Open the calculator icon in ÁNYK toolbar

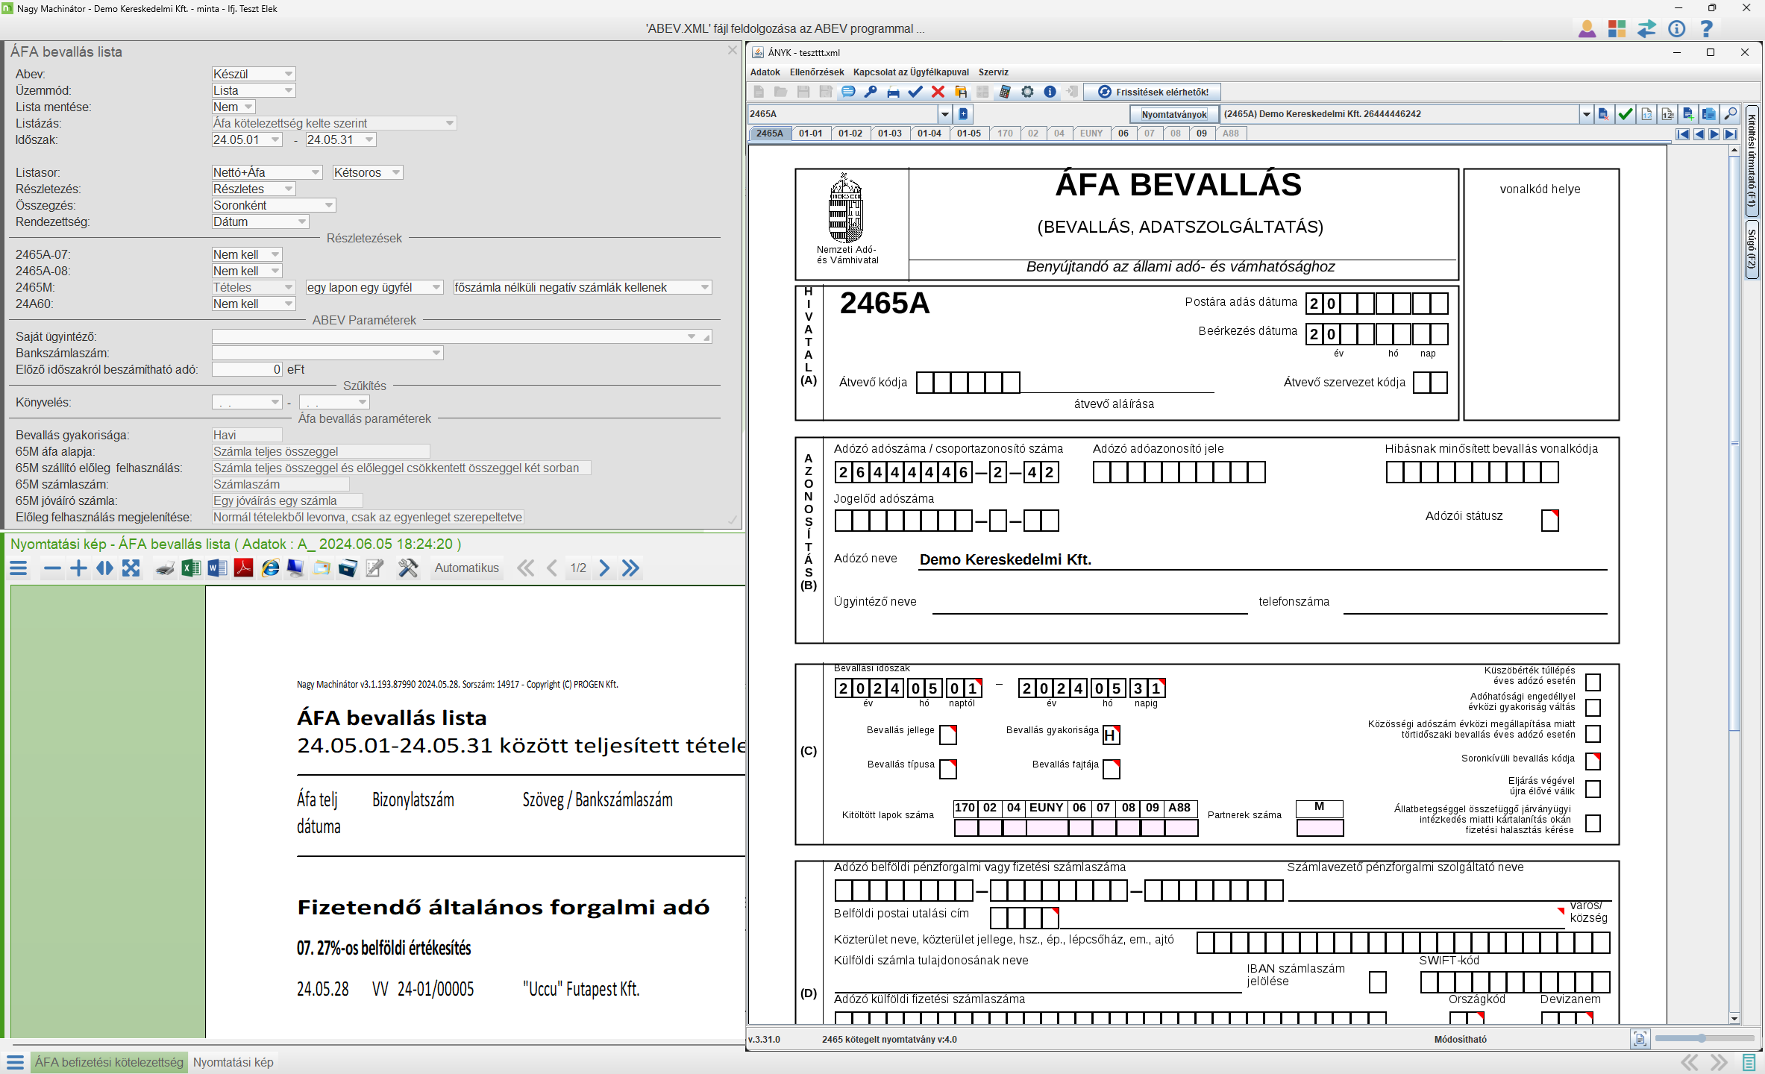(1005, 92)
